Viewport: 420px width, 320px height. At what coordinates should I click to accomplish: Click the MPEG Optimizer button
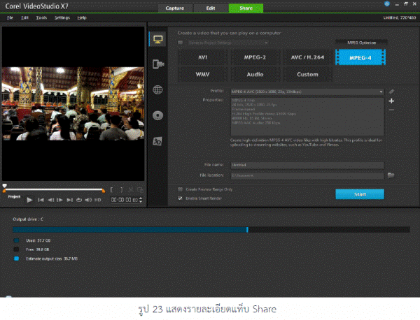(x=362, y=43)
